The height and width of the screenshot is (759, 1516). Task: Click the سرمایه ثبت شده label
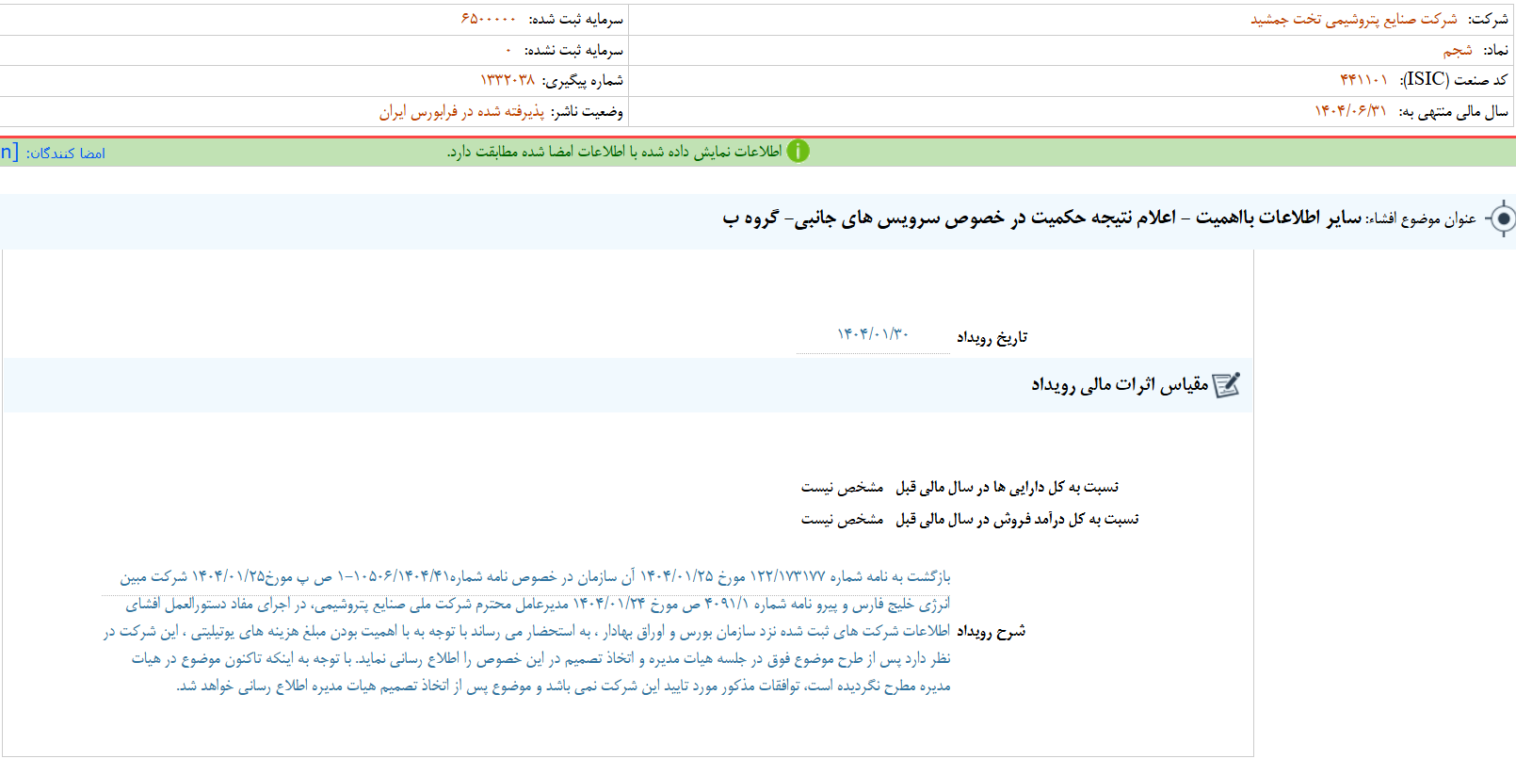pyautogui.click(x=575, y=19)
